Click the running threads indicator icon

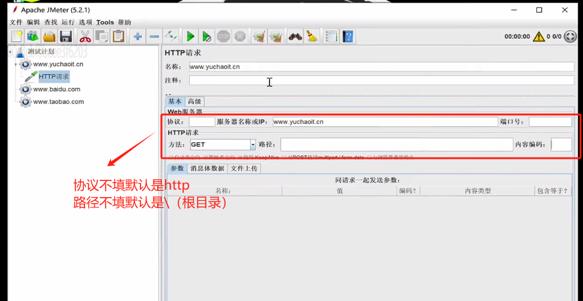tap(569, 36)
